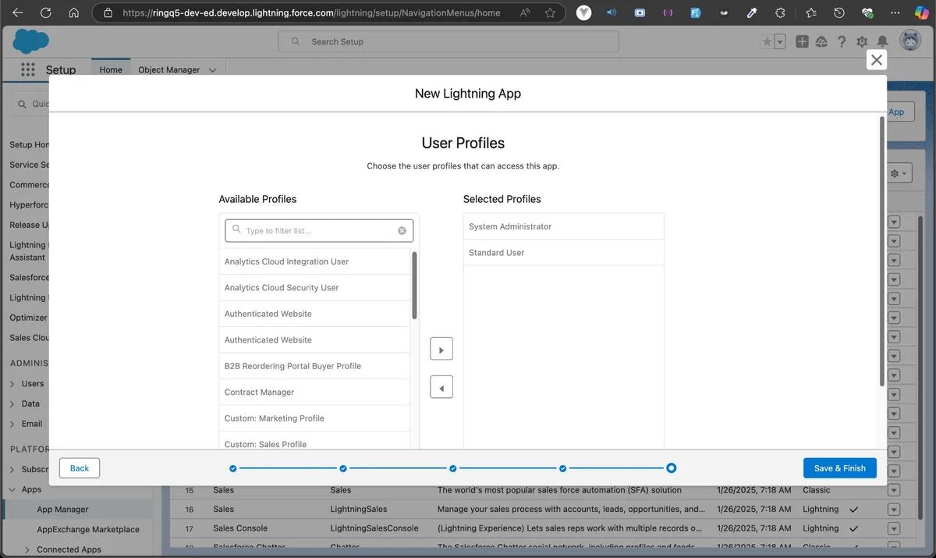Screen dimensions: 936x558
Task: Open row actions dropdown for LightningSales row
Action: 894,510
